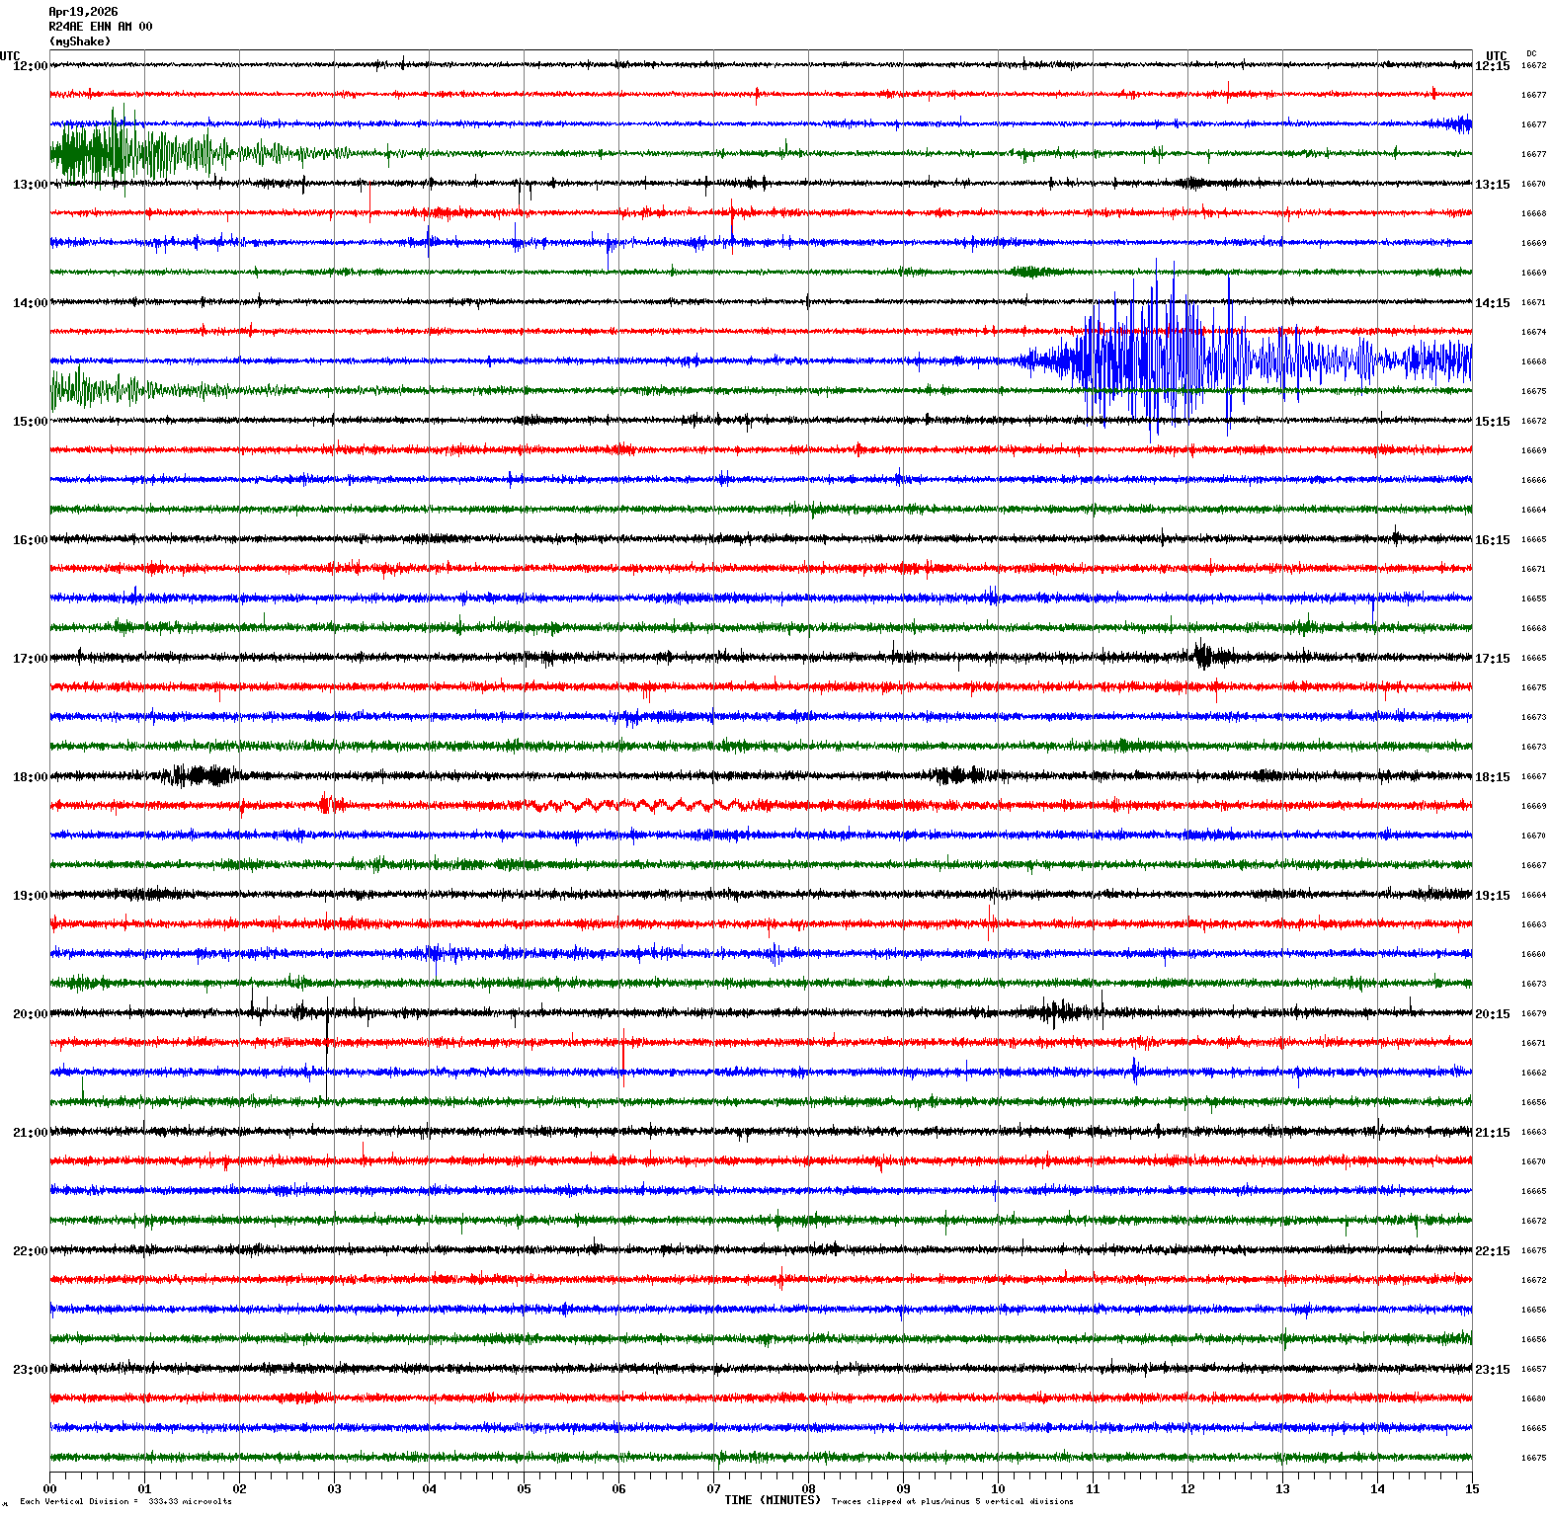The height and width of the screenshot is (1515, 1551).
Task: Click the left-side 15:00 time label
Action: tap(30, 422)
